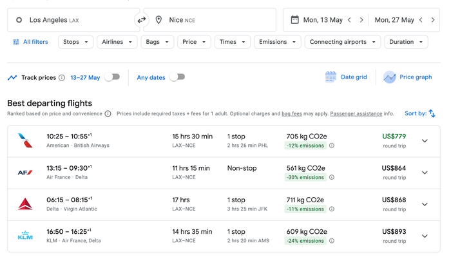Swap origin and destination airports

pos(142,20)
